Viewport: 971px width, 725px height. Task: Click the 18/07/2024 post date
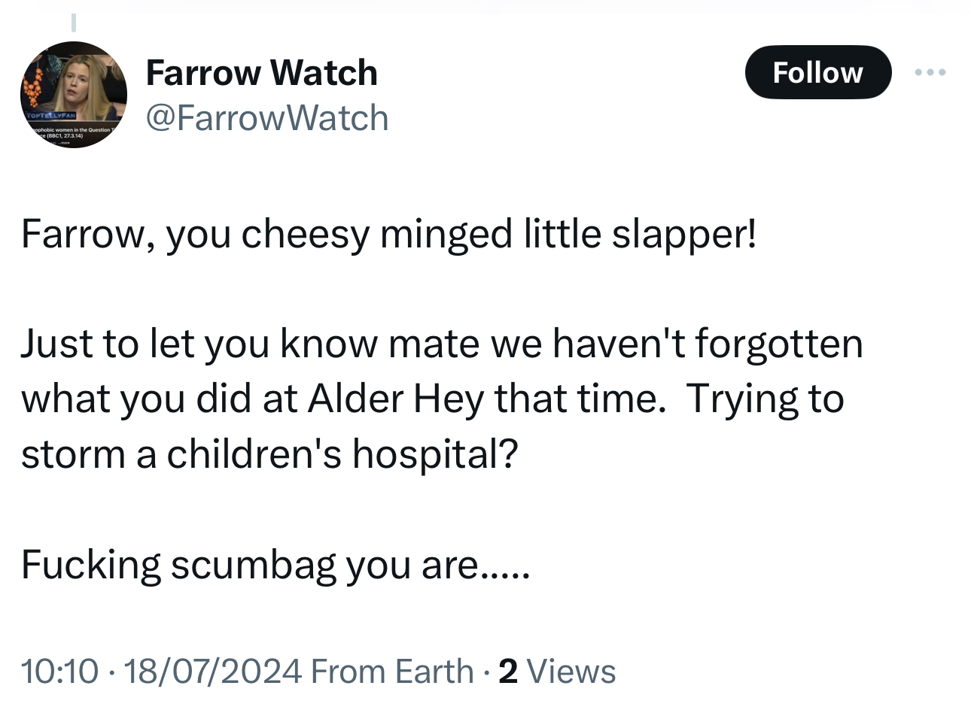(x=212, y=671)
